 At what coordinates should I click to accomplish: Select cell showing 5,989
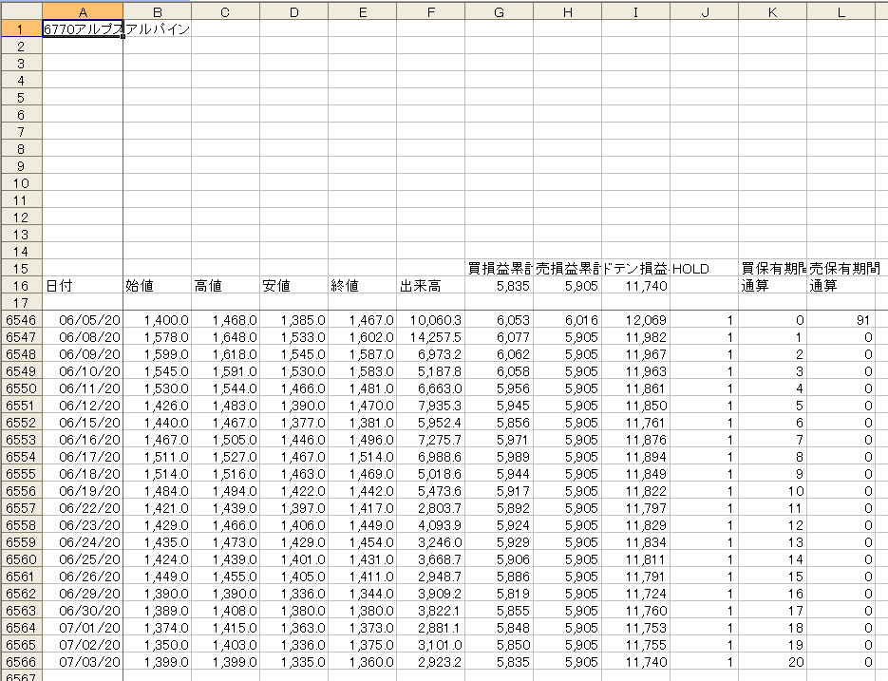499,457
